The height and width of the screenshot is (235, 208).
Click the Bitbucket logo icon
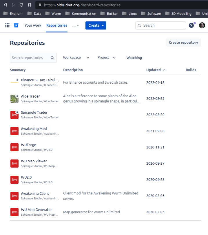[x=16, y=25]
